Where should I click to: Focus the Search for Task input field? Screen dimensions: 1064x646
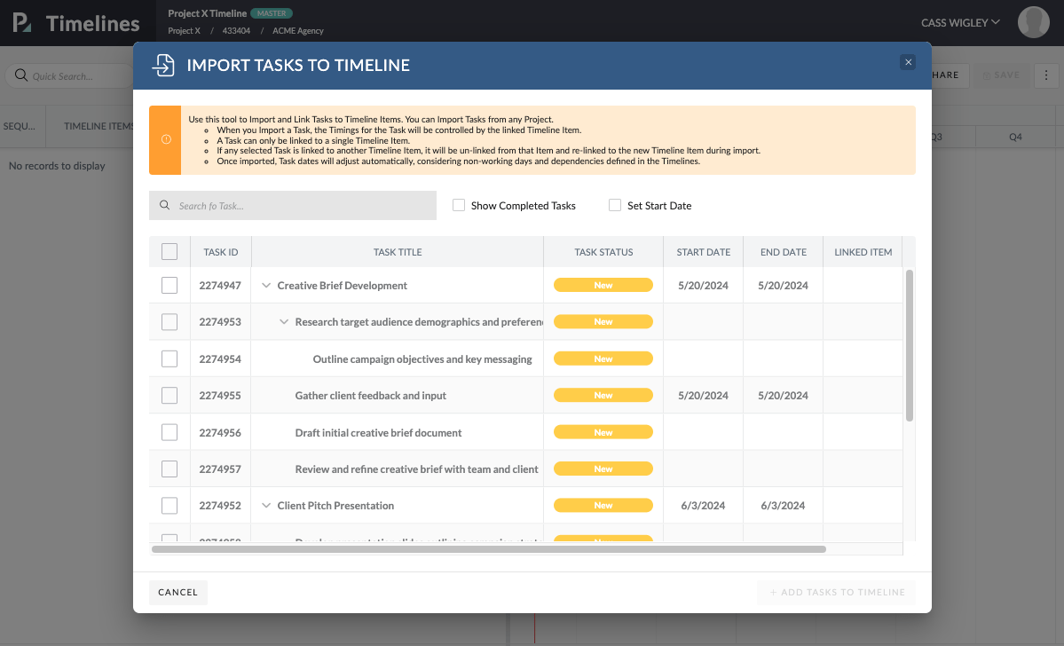click(293, 206)
